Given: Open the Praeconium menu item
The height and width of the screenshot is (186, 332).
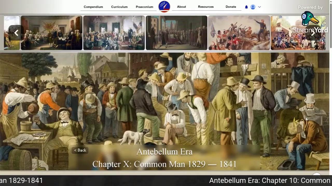Looking at the screenshot, I should (144, 7).
